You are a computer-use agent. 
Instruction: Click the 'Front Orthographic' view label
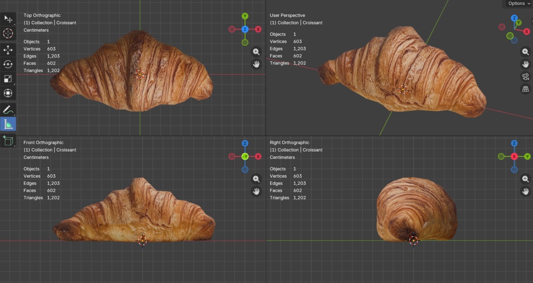pyautogui.click(x=44, y=143)
